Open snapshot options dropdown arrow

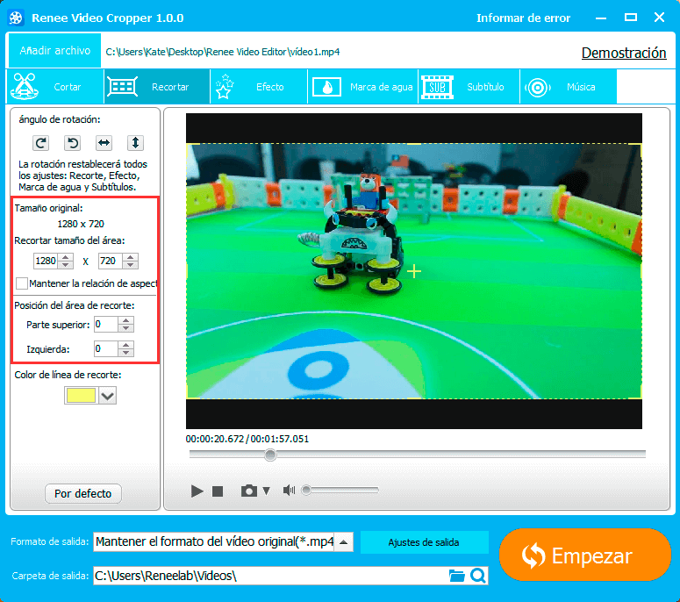click(266, 491)
